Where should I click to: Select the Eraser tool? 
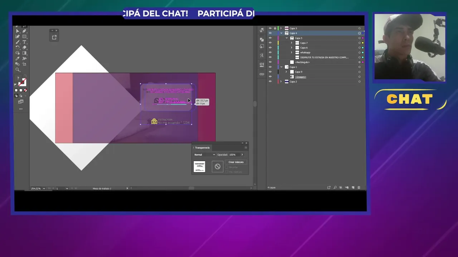[24, 47]
